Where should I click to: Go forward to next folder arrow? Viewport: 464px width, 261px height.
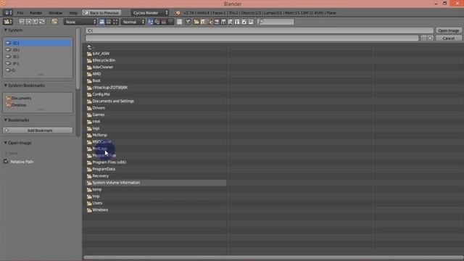click(x=28, y=22)
